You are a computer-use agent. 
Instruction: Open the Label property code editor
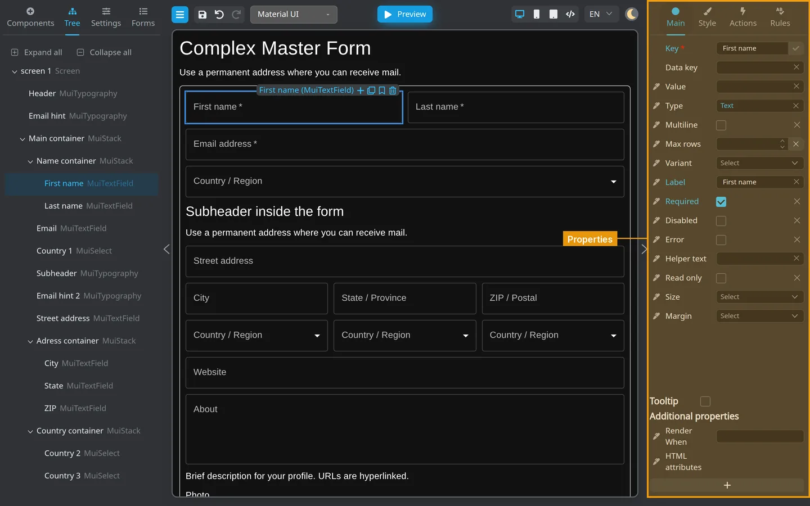[x=656, y=182]
